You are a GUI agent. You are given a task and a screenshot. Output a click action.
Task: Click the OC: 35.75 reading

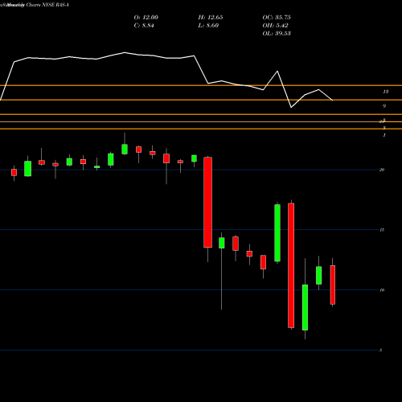(277, 18)
